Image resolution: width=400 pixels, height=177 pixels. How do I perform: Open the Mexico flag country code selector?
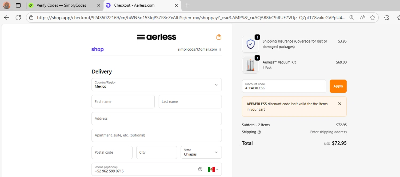pos(213,169)
